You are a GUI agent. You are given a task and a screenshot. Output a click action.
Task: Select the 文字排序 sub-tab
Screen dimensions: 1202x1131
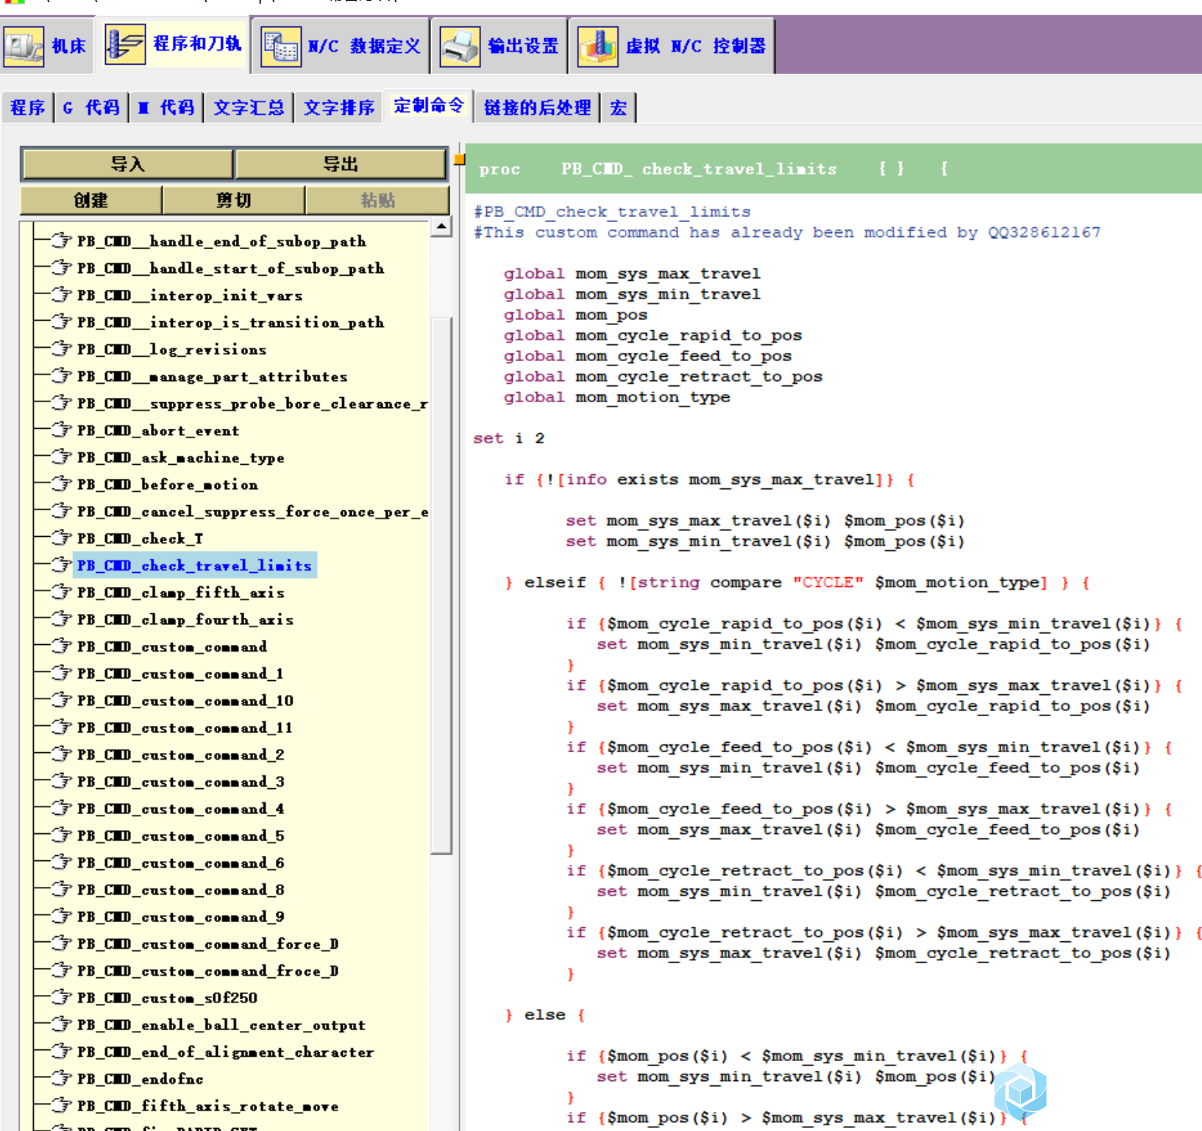coord(339,108)
